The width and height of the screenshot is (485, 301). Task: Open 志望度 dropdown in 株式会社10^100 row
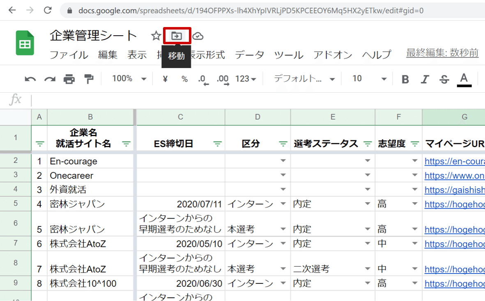415,283
